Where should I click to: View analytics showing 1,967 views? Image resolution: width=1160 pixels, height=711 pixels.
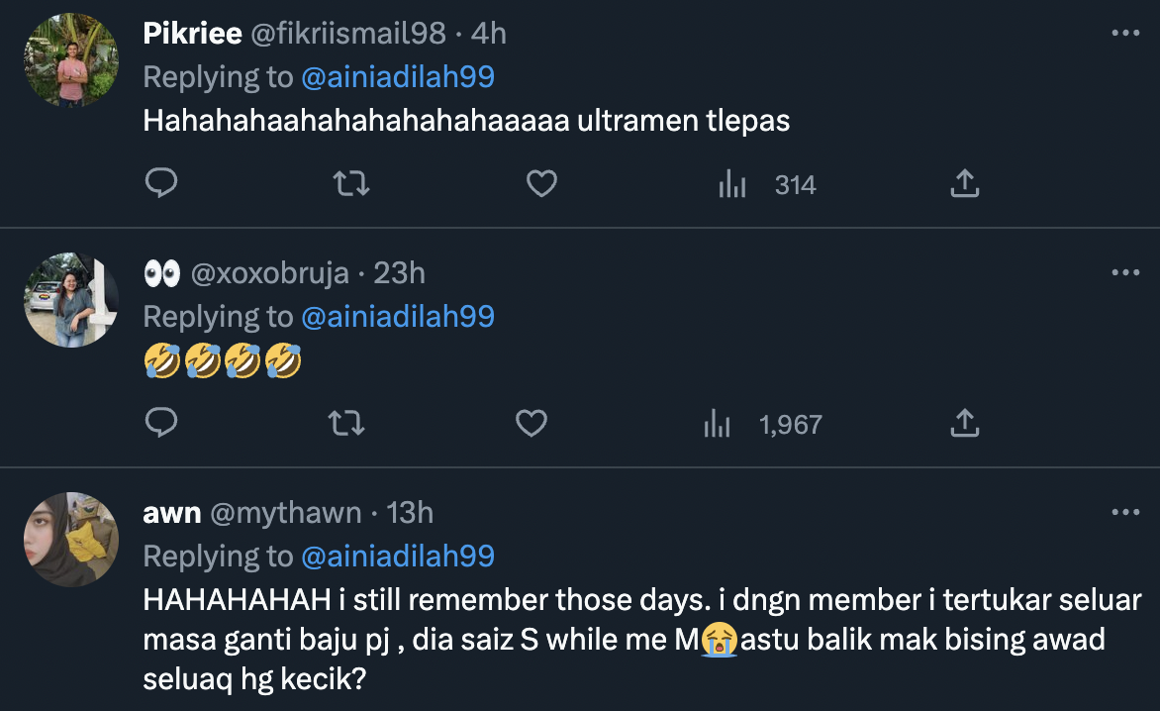point(762,425)
